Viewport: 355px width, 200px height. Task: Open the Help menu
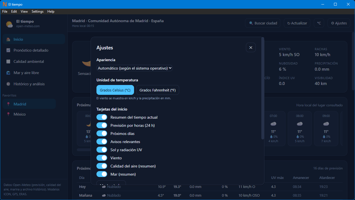[x=51, y=12]
